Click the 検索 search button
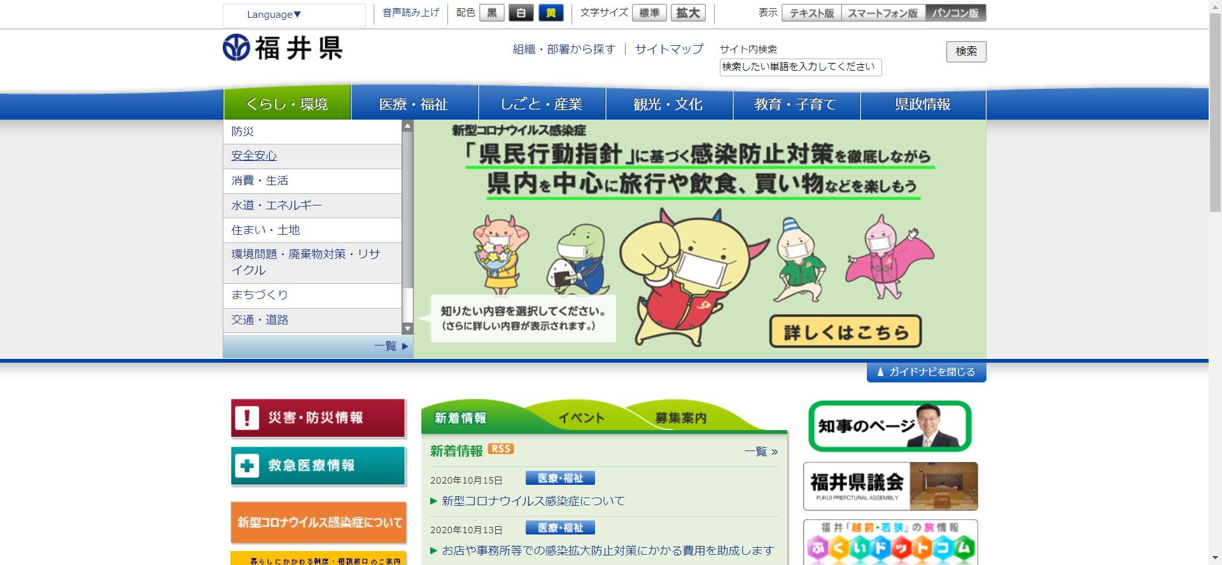 [x=966, y=52]
